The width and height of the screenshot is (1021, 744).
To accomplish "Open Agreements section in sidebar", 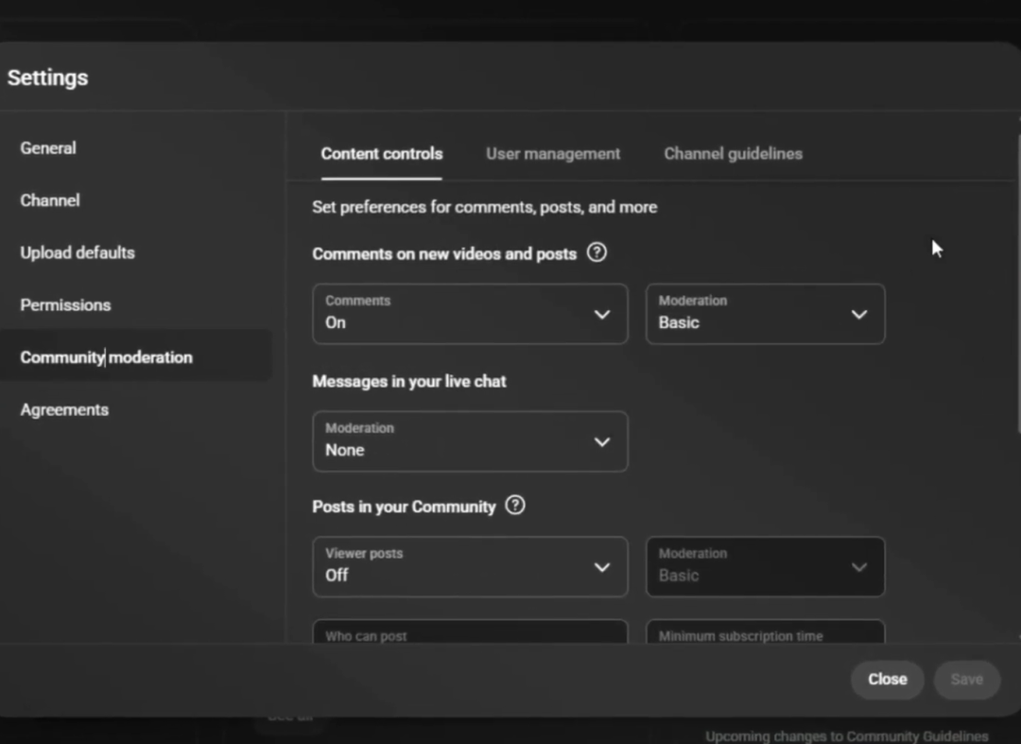I will (64, 409).
